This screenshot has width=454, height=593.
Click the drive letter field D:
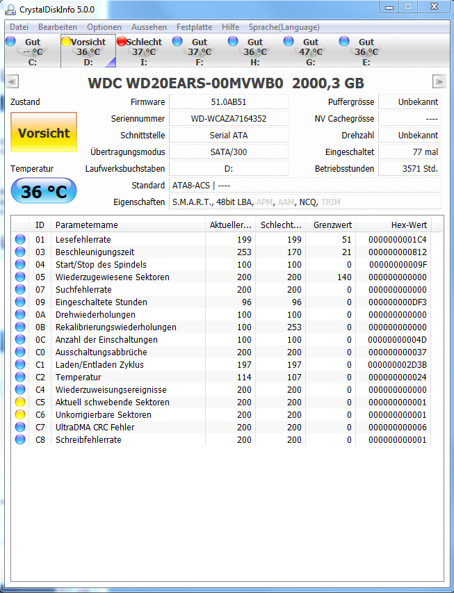coord(229,168)
